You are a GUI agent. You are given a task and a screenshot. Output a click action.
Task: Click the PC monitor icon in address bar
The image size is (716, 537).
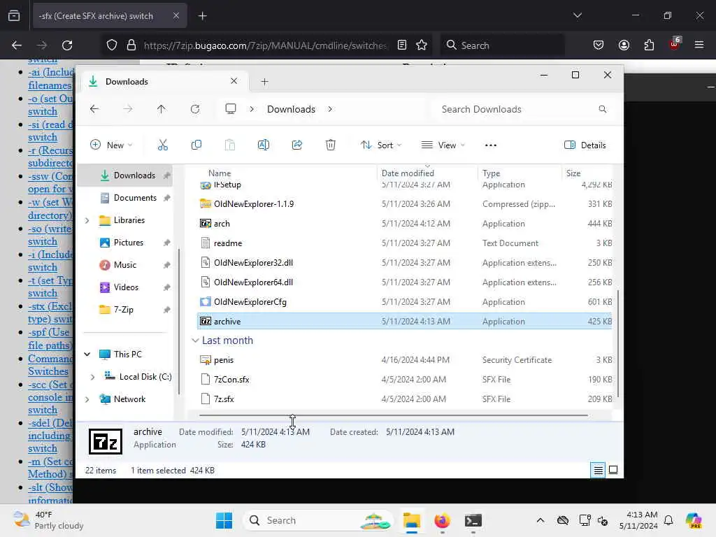tap(231, 109)
